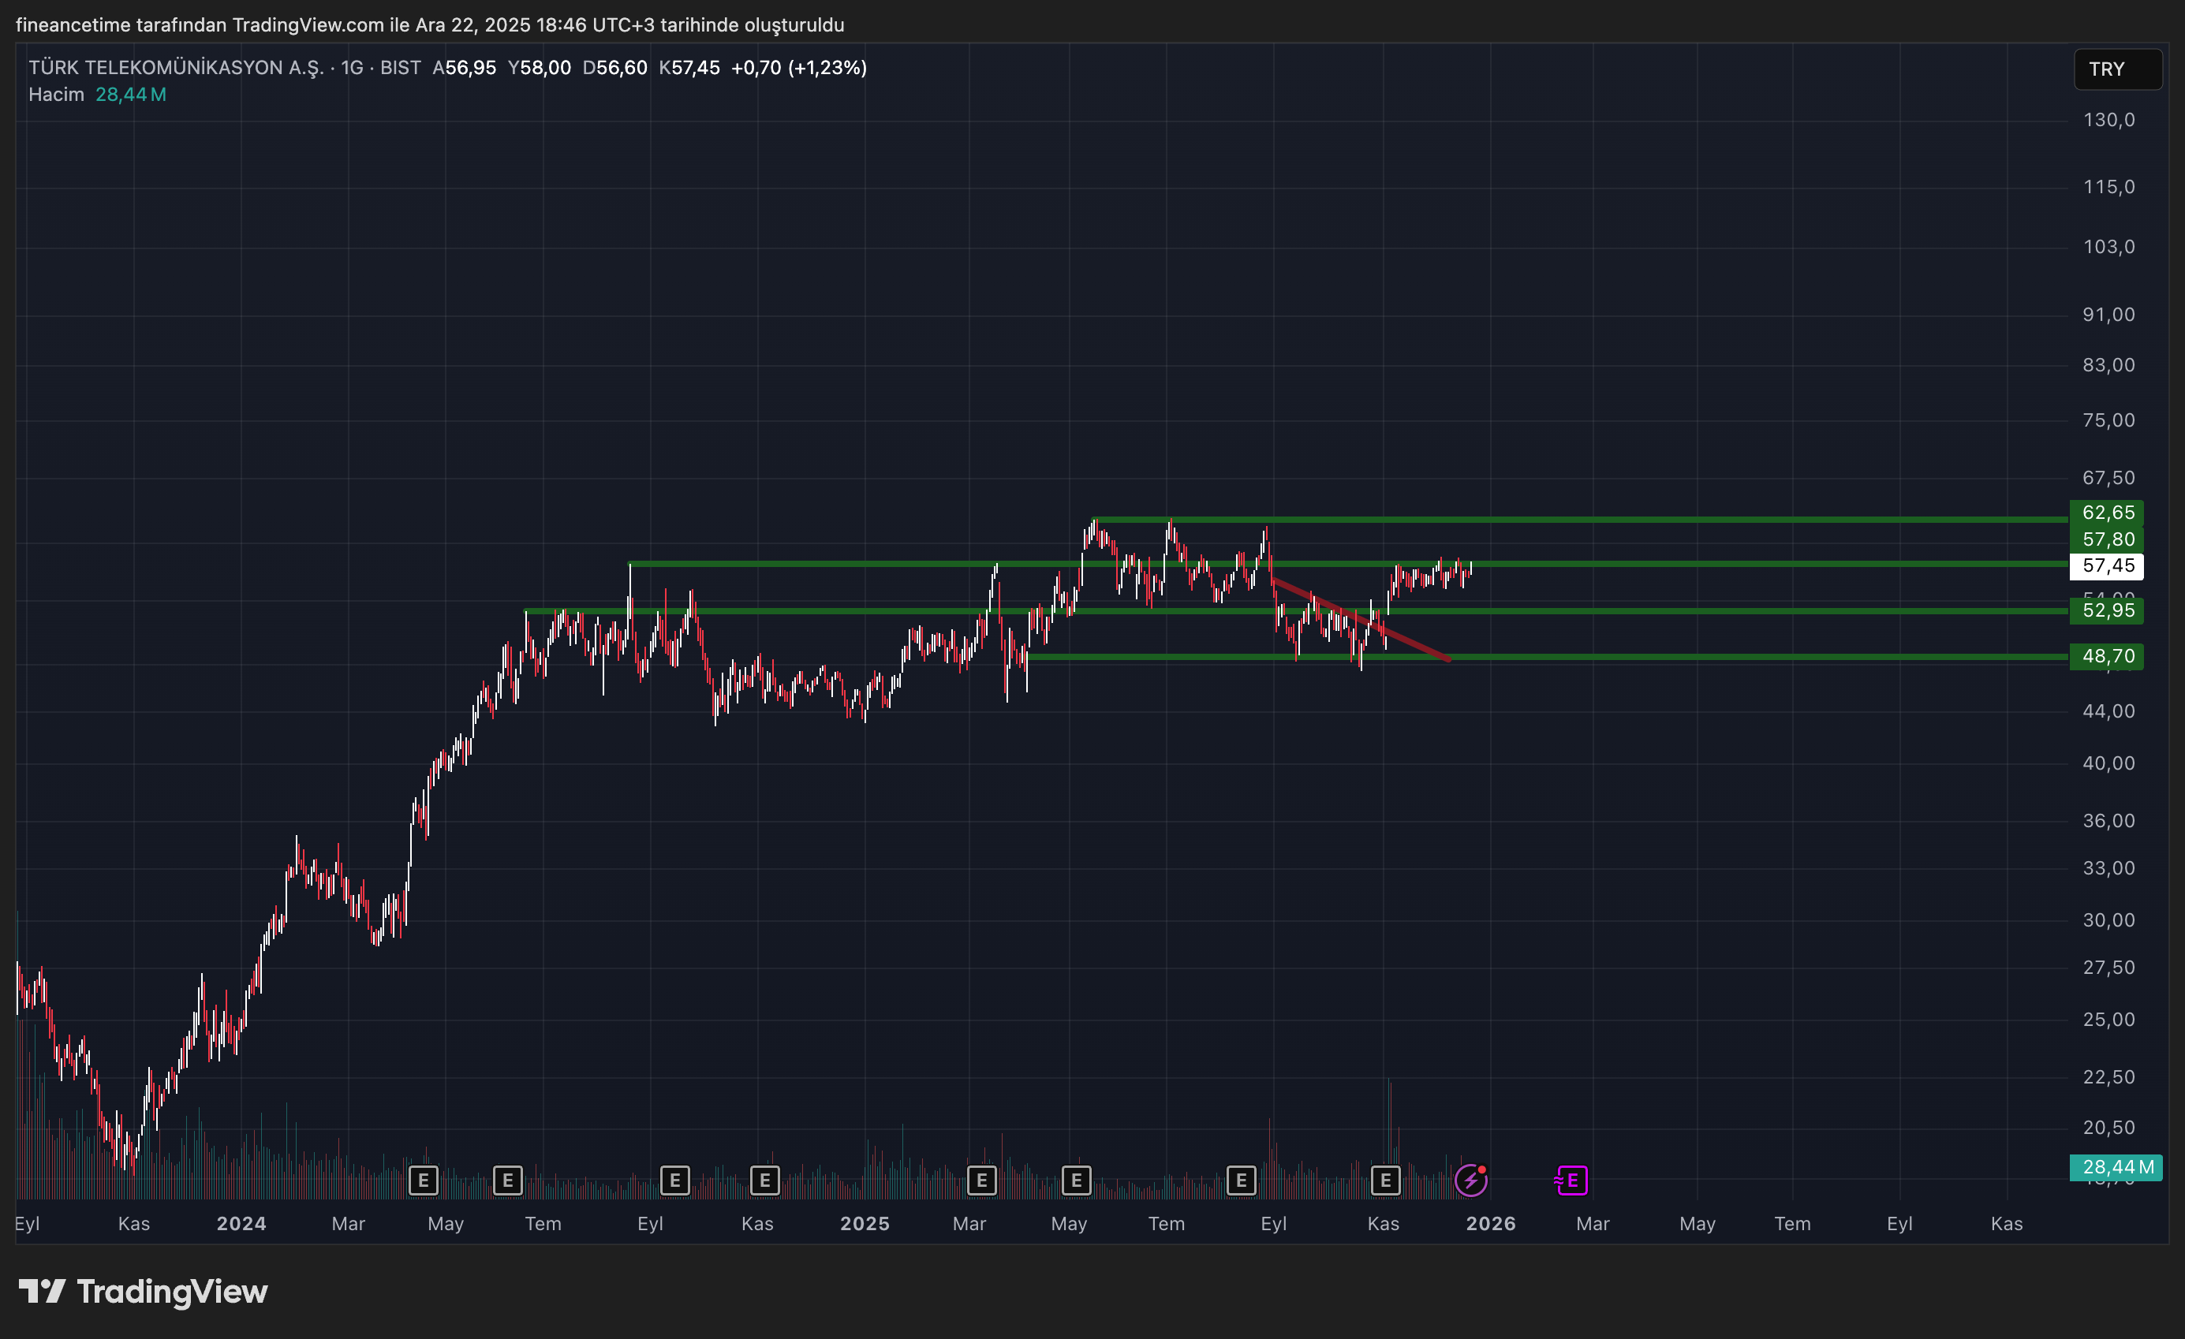This screenshot has height=1339, width=2185.
Task: Click the TRY currency selector
Action: point(2116,69)
